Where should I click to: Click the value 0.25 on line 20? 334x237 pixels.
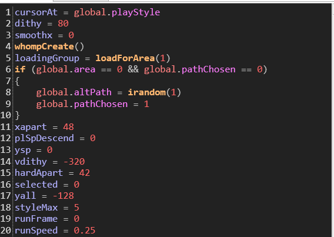point(85,231)
